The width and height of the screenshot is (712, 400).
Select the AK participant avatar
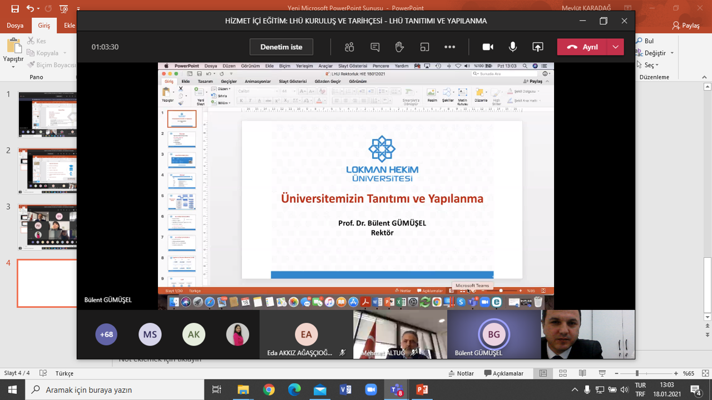click(194, 334)
